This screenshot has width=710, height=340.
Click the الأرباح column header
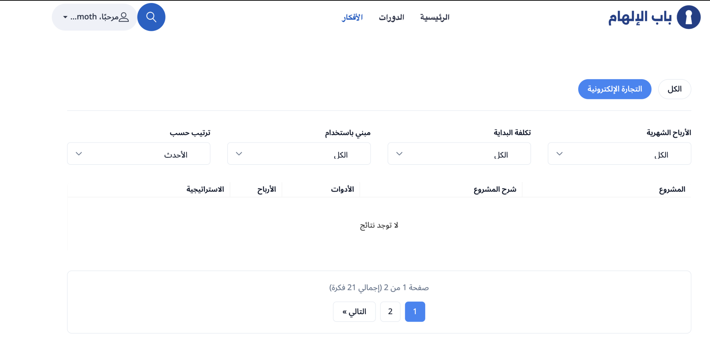click(267, 189)
